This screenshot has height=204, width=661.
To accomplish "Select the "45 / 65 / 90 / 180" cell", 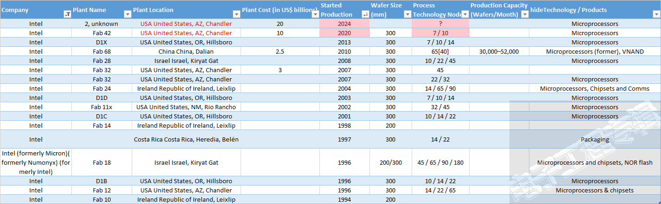I will click(440, 162).
